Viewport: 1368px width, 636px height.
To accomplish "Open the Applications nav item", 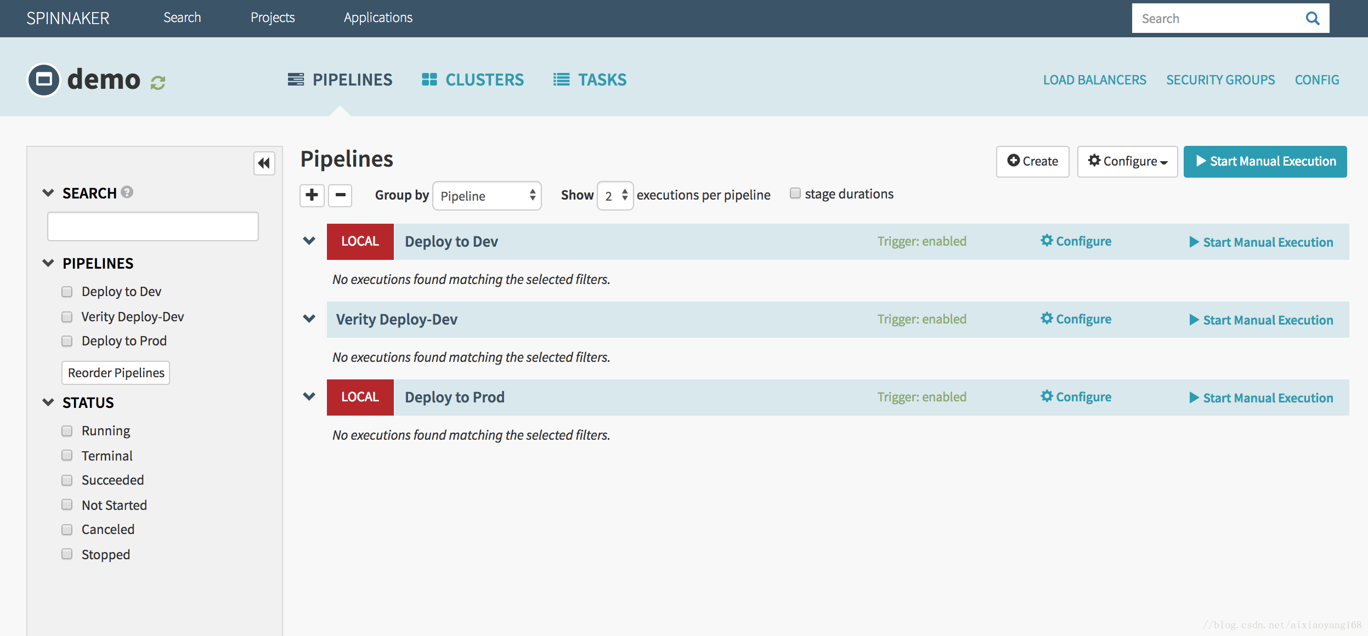I will point(378,18).
